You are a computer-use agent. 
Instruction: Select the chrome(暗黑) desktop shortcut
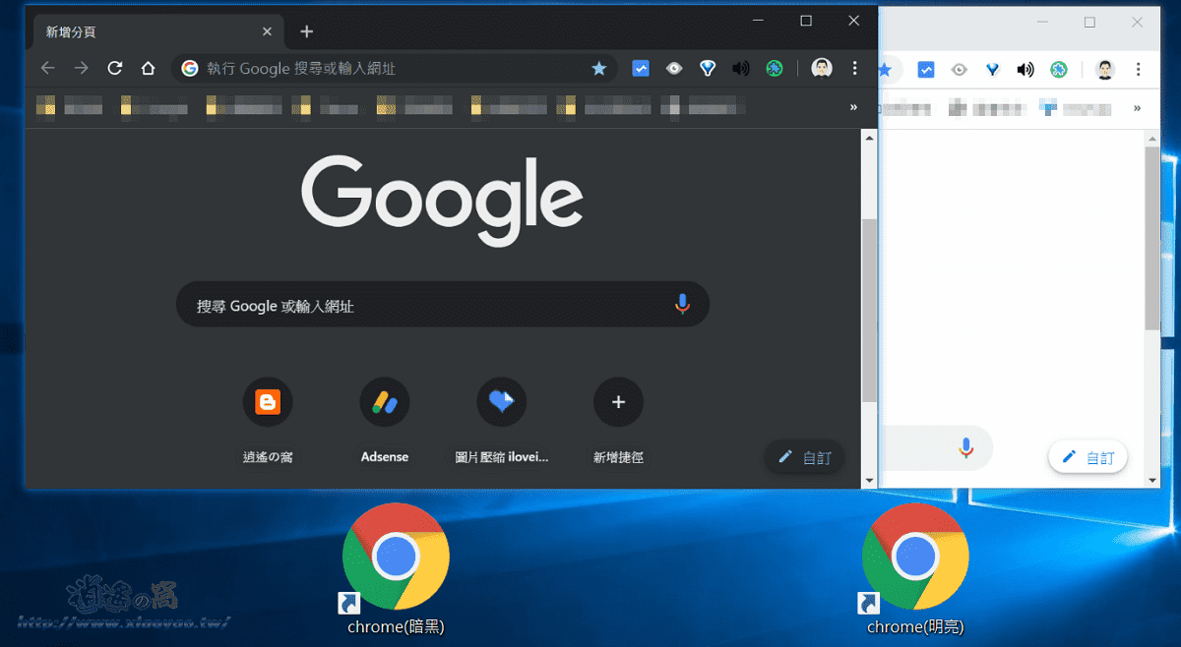(396, 569)
